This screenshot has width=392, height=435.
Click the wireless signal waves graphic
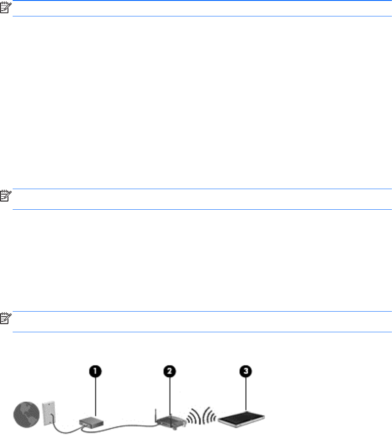coord(201,416)
